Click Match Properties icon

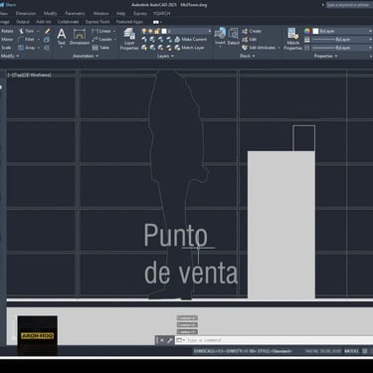293,39
